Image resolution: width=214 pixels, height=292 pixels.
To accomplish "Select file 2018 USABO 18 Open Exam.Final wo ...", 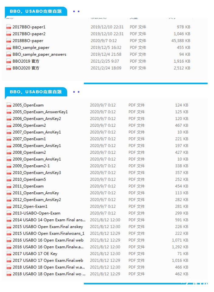I will click(49, 274).
